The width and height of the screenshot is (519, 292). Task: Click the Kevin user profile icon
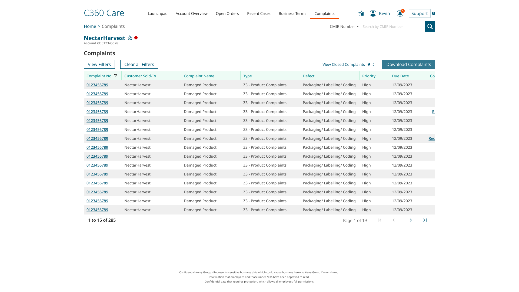(373, 14)
